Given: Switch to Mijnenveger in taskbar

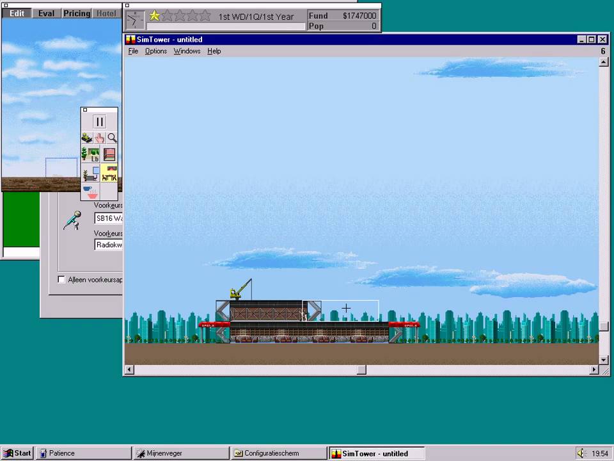Looking at the screenshot, I should pos(181,453).
